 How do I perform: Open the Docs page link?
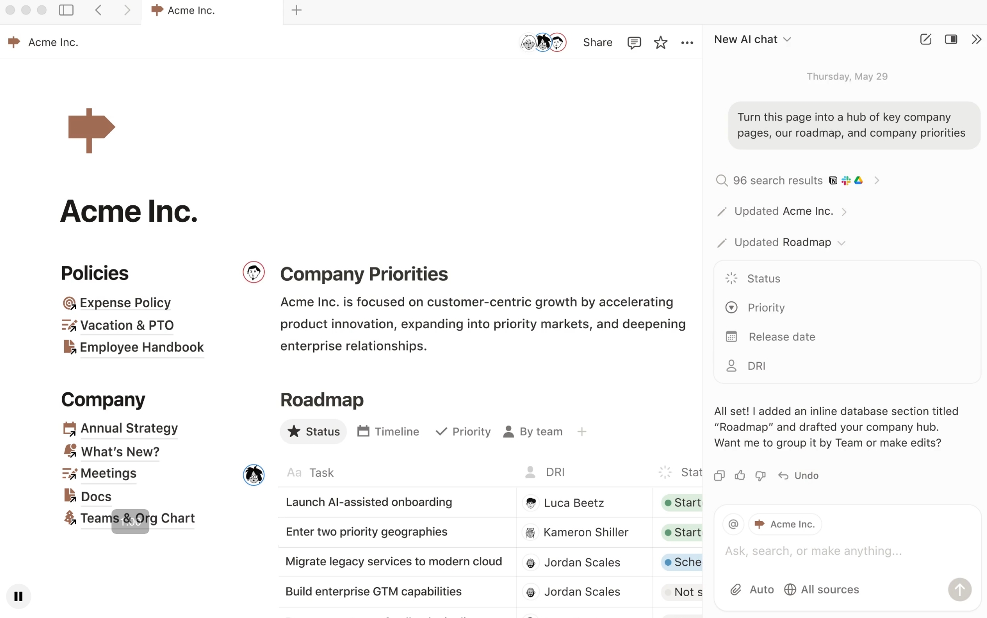tap(88, 496)
